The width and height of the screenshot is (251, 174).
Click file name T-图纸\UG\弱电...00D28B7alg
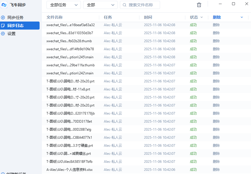[x=69, y=129]
